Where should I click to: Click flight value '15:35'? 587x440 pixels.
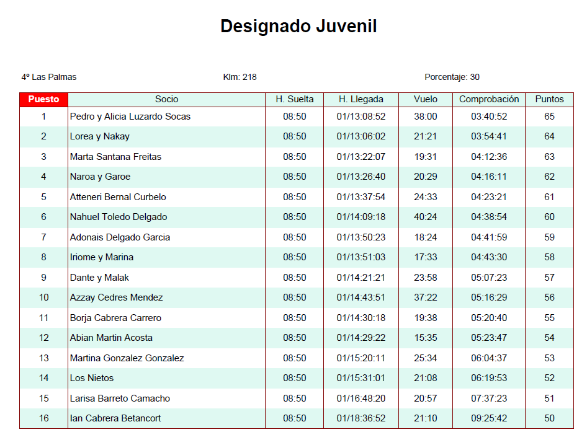pyautogui.click(x=426, y=338)
